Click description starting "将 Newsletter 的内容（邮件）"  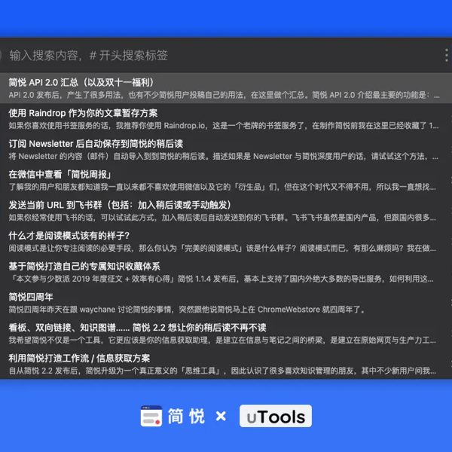[224, 156]
